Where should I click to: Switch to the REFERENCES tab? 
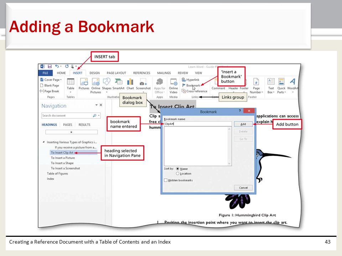click(x=141, y=73)
